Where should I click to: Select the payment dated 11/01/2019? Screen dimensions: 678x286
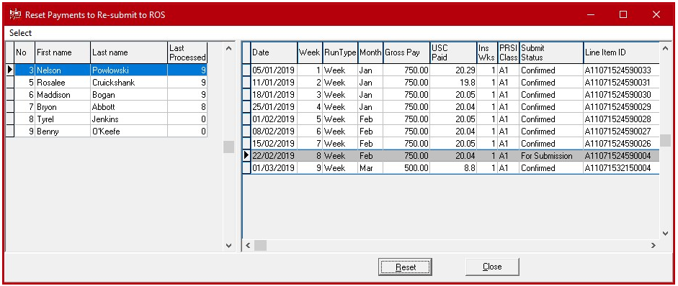click(x=455, y=83)
